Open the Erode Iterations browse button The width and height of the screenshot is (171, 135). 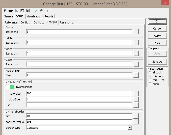coord(136,32)
